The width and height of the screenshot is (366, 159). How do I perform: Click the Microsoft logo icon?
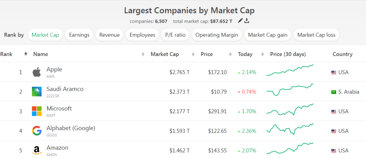click(x=37, y=111)
